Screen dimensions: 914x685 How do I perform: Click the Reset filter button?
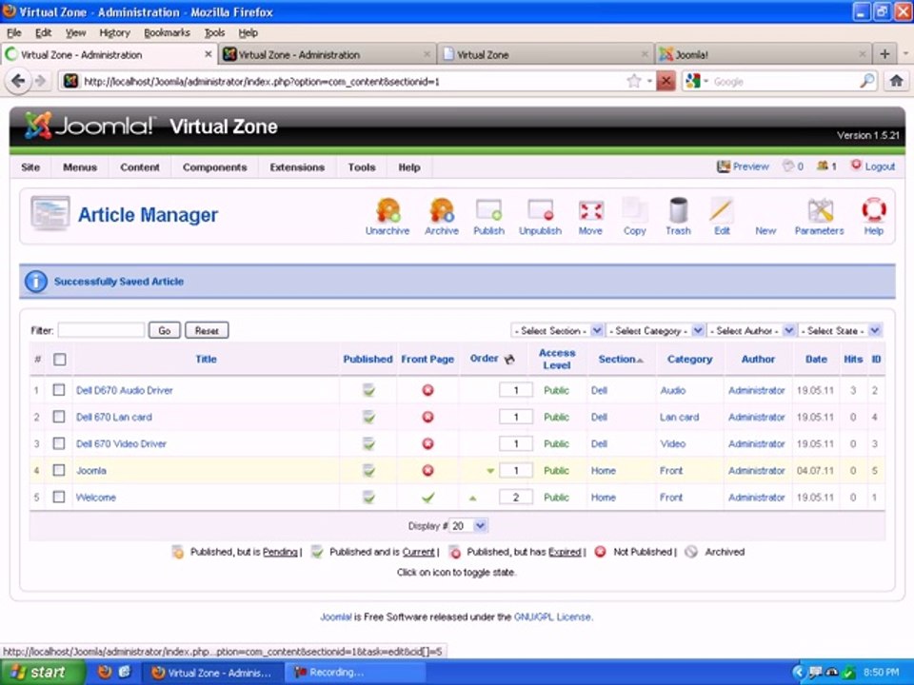pos(207,330)
